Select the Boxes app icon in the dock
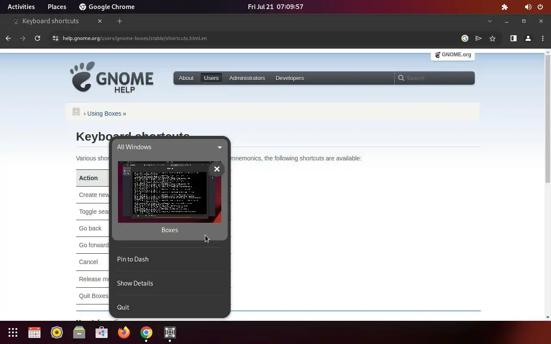 (170, 332)
